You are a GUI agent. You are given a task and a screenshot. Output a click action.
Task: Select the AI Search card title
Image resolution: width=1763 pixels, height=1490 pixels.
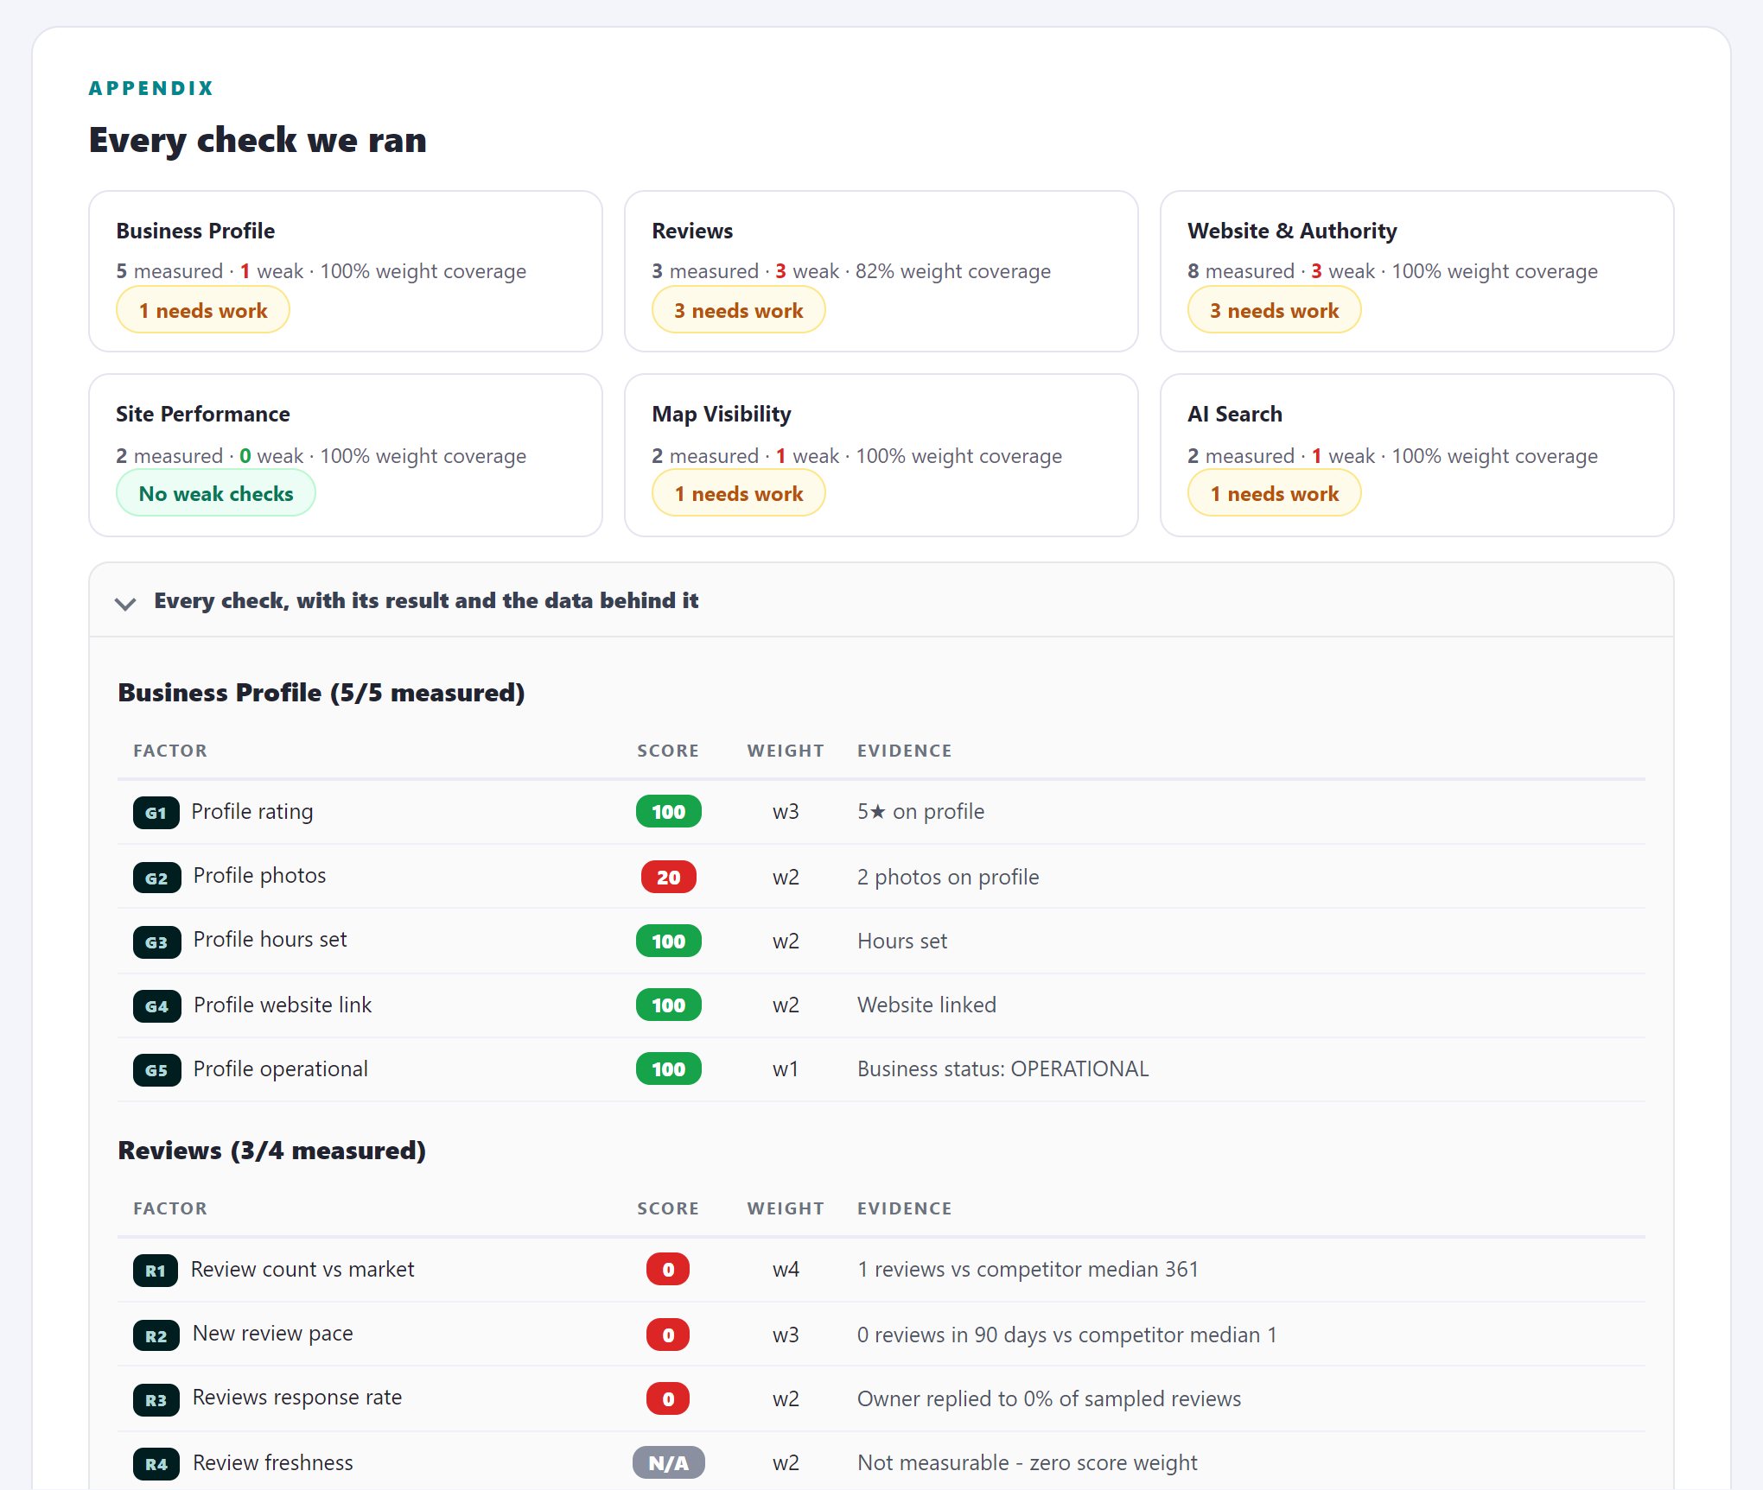click(1235, 414)
